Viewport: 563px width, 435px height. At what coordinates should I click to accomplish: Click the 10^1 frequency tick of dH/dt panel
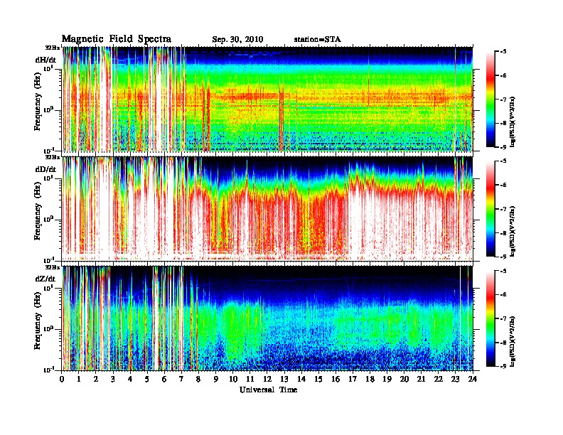[48, 68]
